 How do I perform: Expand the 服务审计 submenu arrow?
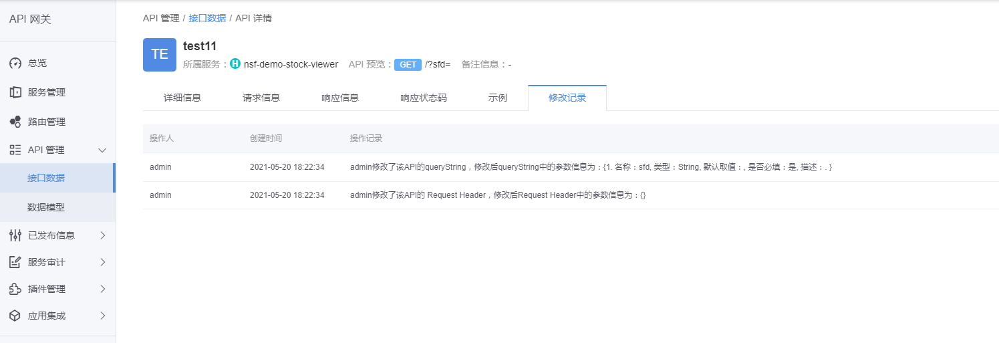102,262
